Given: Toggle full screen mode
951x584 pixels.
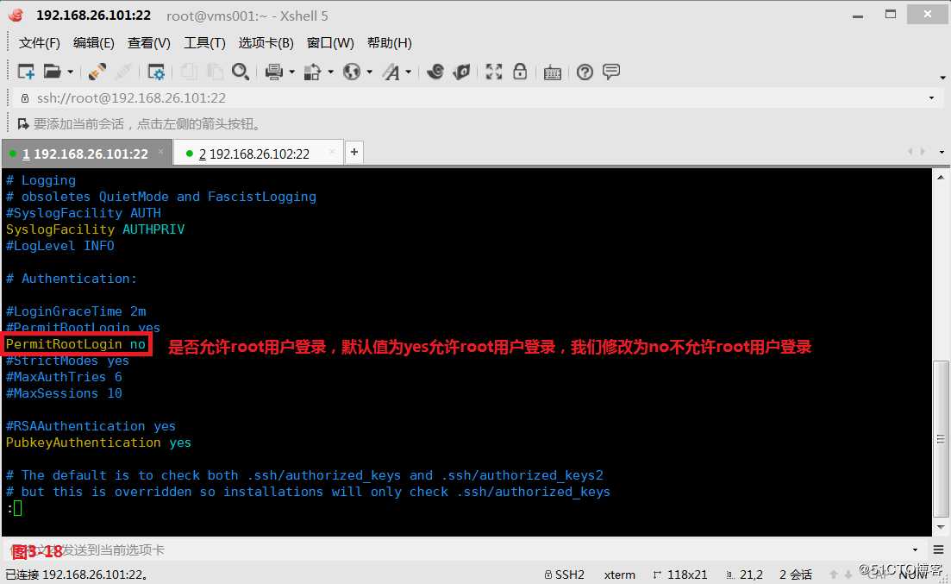Looking at the screenshot, I should pos(493,72).
